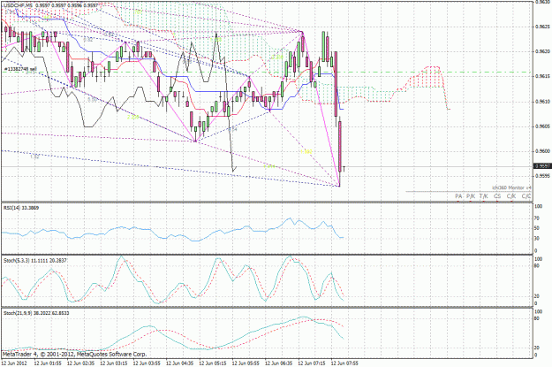Click the 12 Jun 01:55 time label
Viewport: 552px width, 367px height.
click(48, 363)
